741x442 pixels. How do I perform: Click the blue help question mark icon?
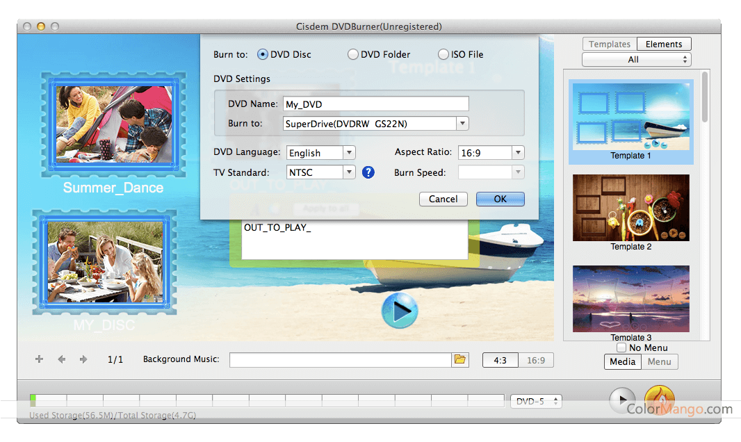368,172
